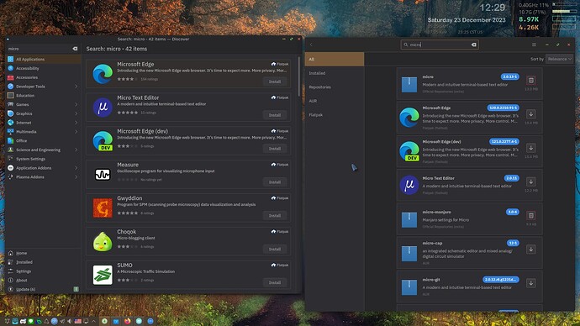Expand the Developer Tools category
Screen dimensions: 580x326
click(x=76, y=87)
